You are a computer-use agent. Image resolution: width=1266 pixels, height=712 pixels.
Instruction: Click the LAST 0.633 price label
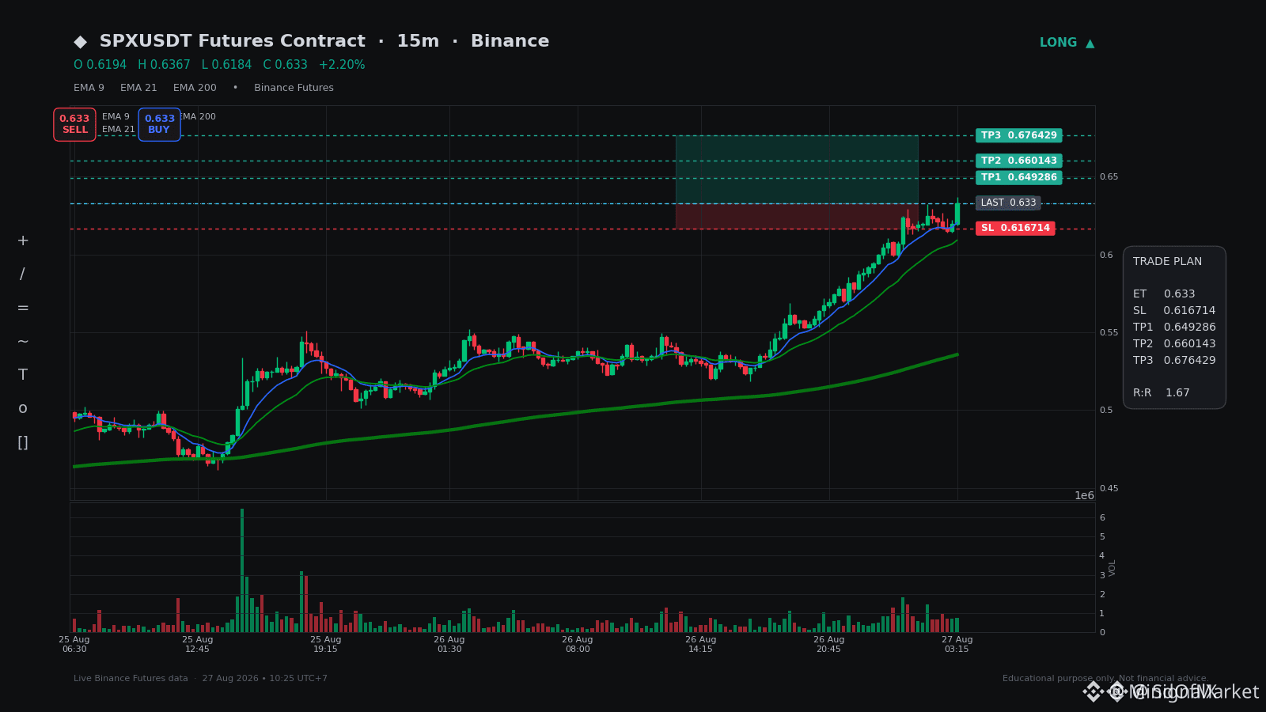pos(1008,203)
